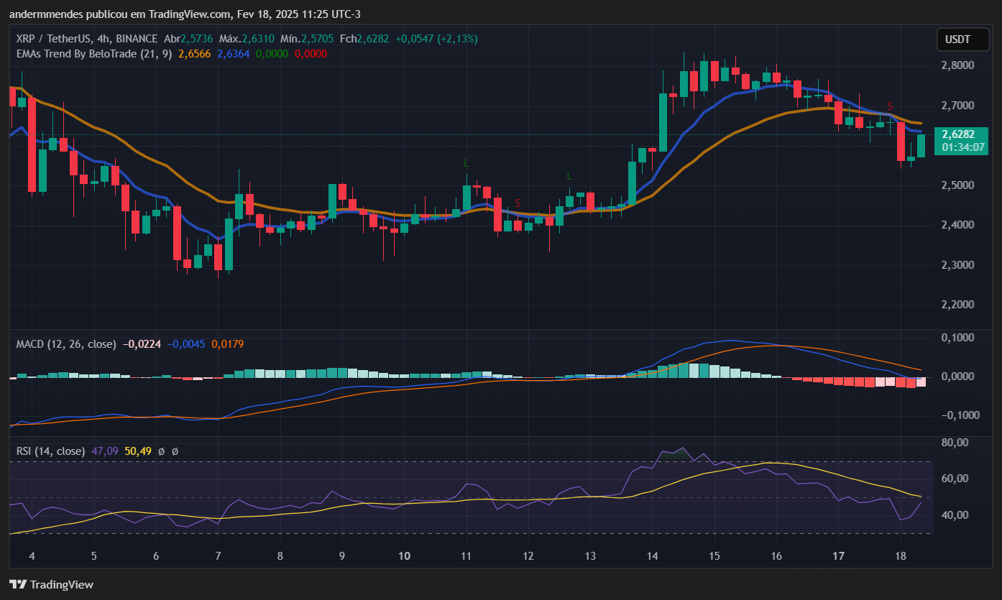
Task: Click the green L signal marker above date 11
Action: click(466, 163)
